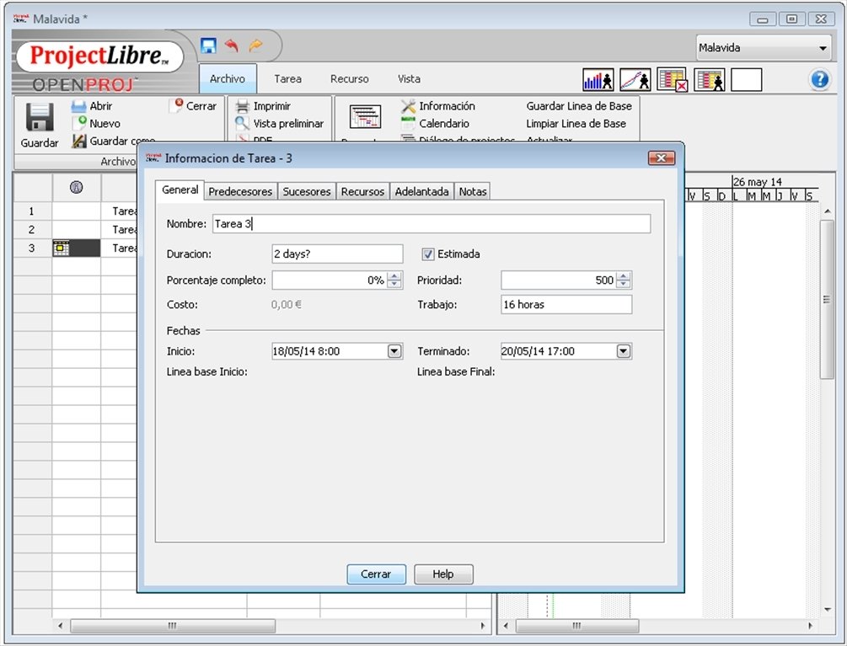Screen dimensions: 847x646
Task: Click the red undo arrow icon
Action: [x=233, y=45]
